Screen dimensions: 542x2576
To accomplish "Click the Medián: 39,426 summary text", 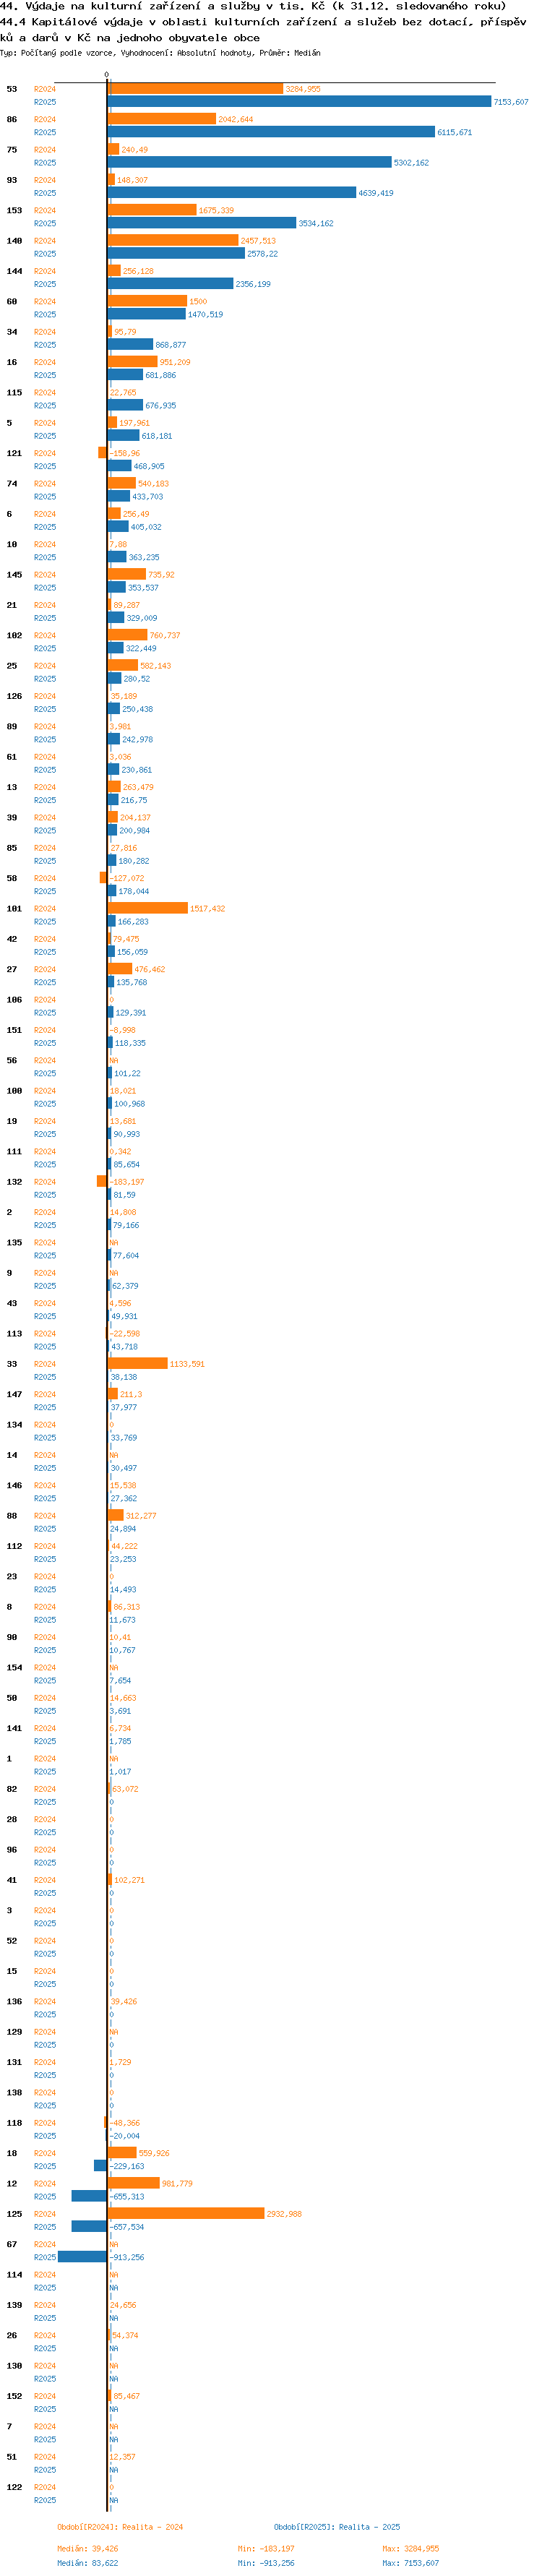I will [x=87, y=2548].
